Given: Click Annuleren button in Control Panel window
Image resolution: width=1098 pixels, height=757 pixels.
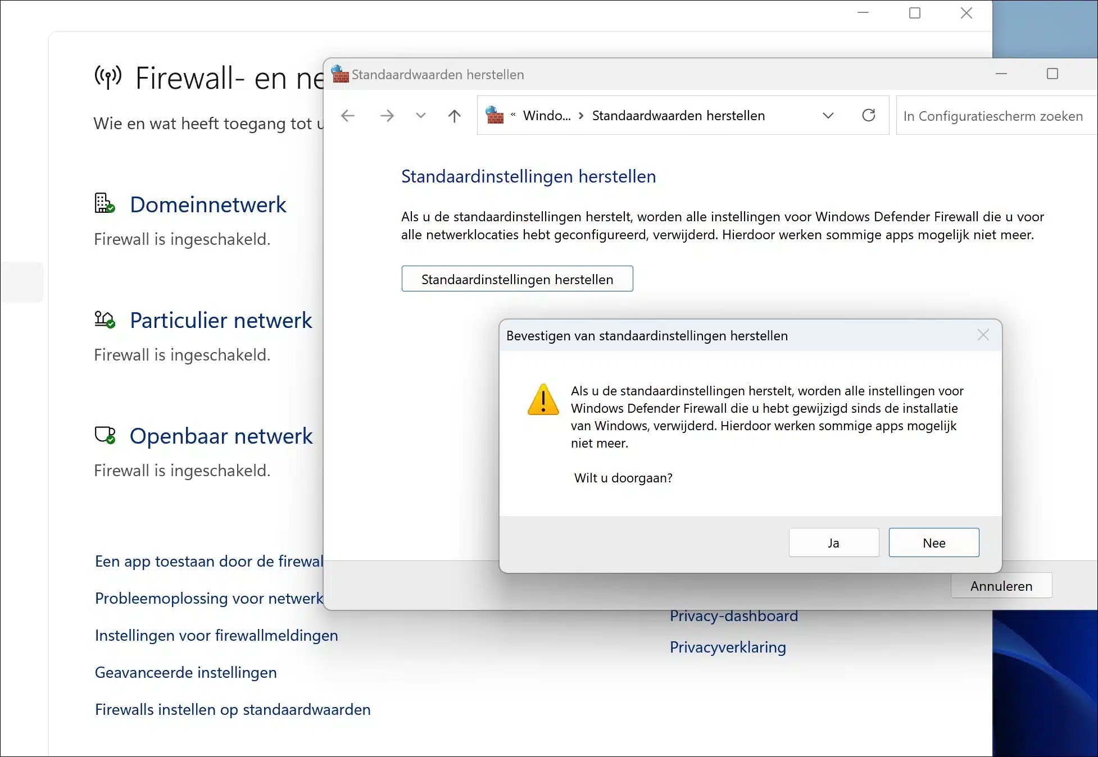Looking at the screenshot, I should pyautogui.click(x=1001, y=586).
